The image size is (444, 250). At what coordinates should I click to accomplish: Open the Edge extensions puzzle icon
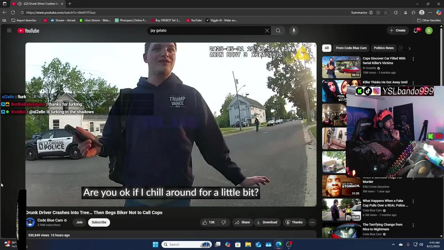coord(396,12)
